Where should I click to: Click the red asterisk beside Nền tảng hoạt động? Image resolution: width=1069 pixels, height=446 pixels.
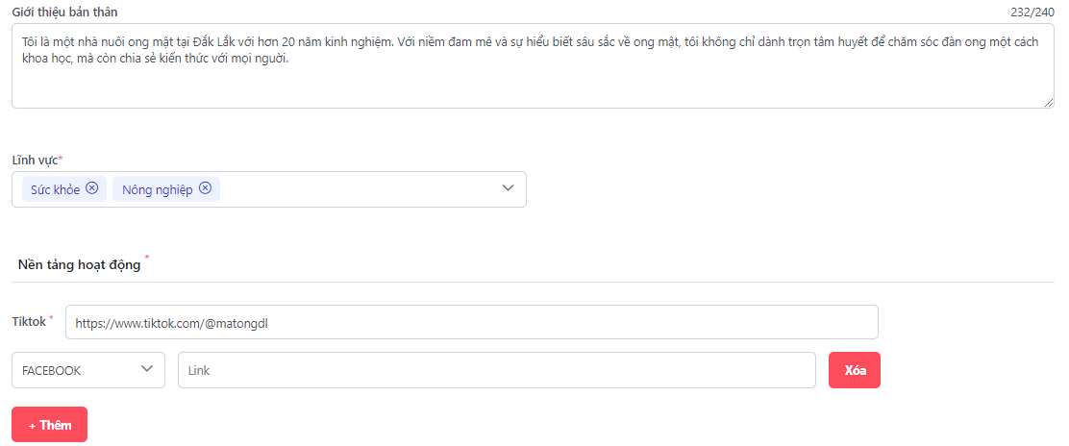[x=147, y=259]
